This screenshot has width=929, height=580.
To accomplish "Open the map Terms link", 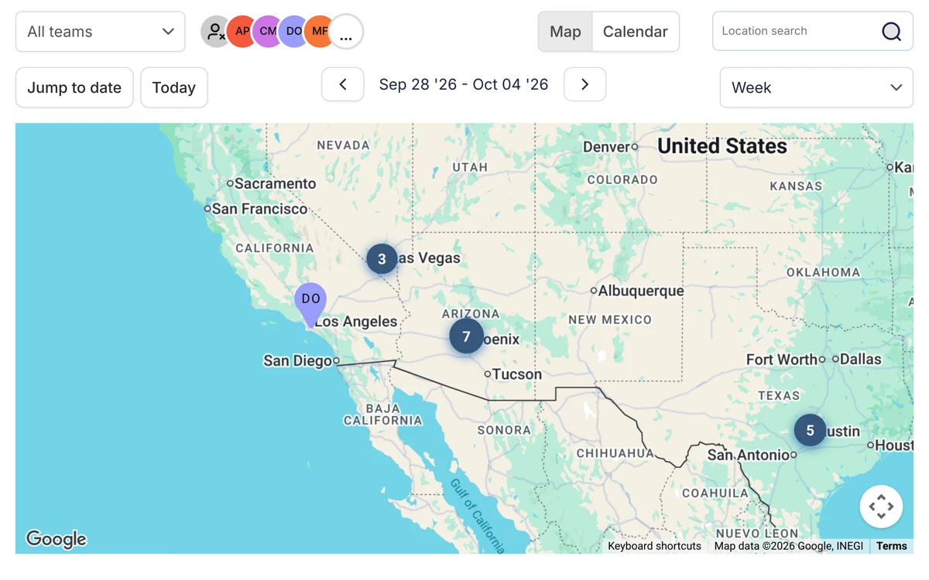I will [x=891, y=546].
